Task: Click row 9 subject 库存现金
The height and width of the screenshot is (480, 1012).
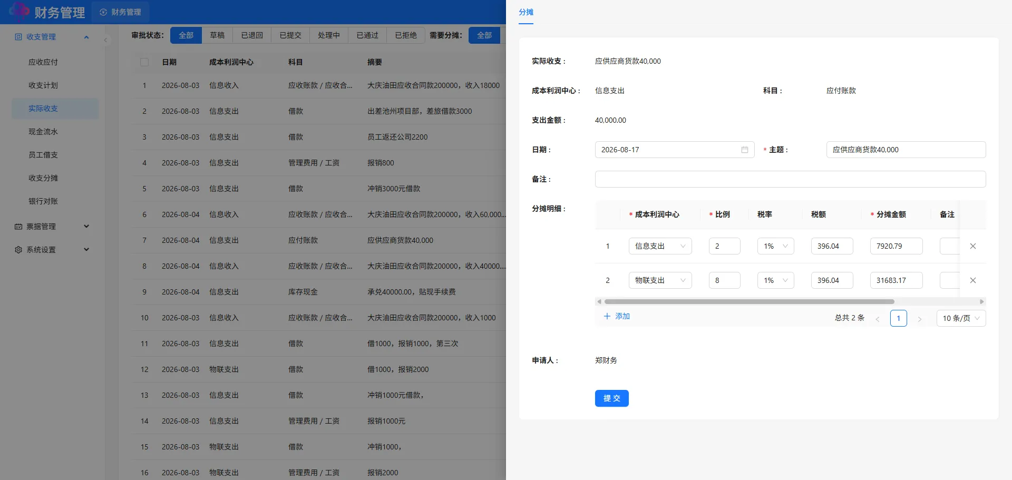Action: coord(303,292)
